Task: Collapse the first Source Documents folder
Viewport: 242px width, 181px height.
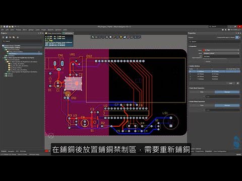Action: click(x=5, y=50)
